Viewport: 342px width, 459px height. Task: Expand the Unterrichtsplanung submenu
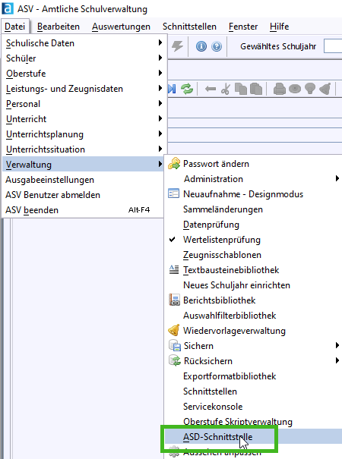coord(84,134)
